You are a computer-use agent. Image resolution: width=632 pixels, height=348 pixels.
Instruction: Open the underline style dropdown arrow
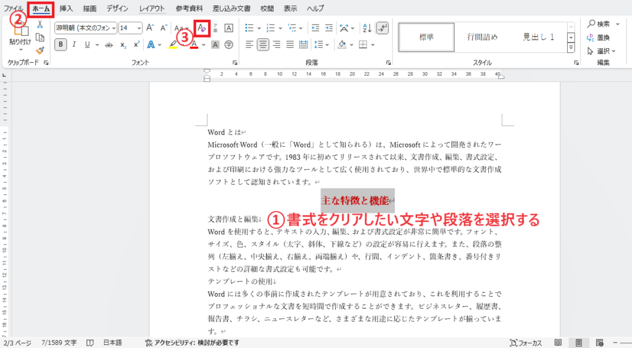coord(97,44)
